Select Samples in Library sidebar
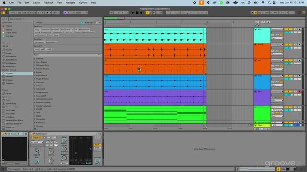 (x=9, y=76)
